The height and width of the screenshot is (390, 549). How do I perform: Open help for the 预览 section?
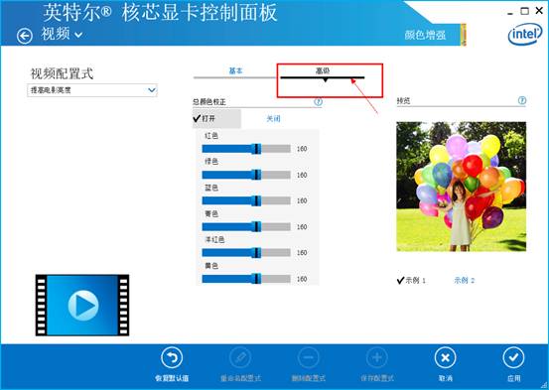[521, 100]
